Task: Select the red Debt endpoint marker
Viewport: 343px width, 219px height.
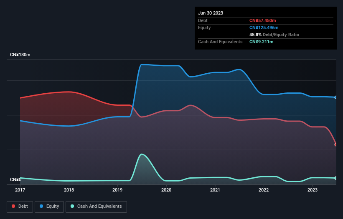Action: pos(336,144)
